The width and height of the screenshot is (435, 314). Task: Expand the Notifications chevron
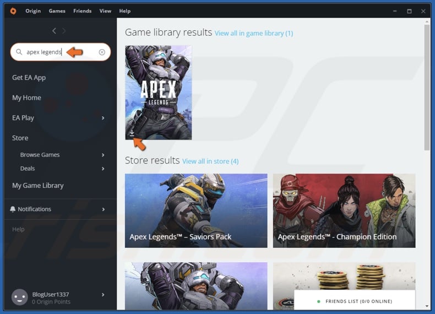point(103,209)
